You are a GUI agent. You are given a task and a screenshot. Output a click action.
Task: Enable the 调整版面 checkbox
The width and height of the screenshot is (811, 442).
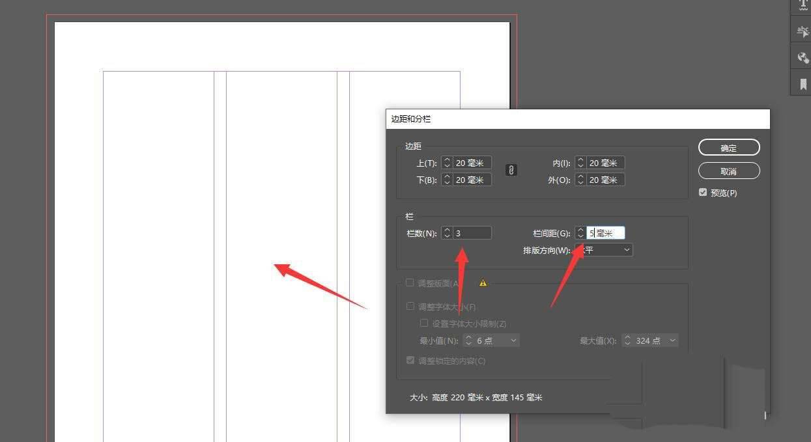coord(410,283)
